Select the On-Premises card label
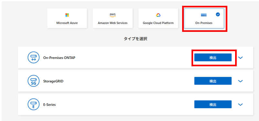The height and width of the screenshot is (121, 259). coord(204,23)
